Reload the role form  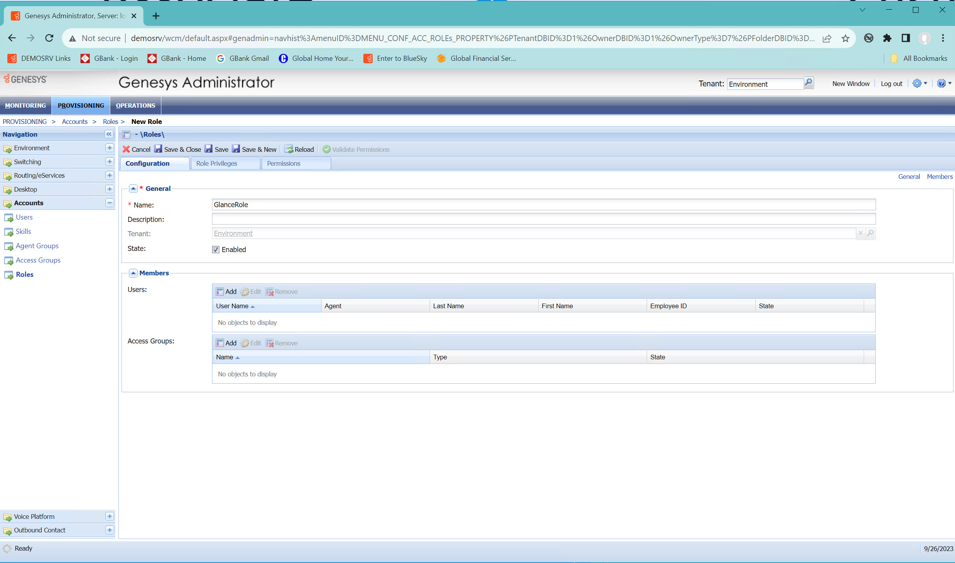coord(300,149)
